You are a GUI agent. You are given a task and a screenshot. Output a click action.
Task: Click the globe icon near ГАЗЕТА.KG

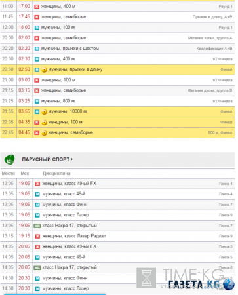tap(229, 284)
